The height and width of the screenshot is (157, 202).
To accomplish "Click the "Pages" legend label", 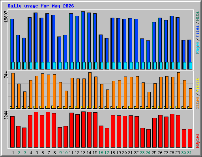I will [198, 48].
